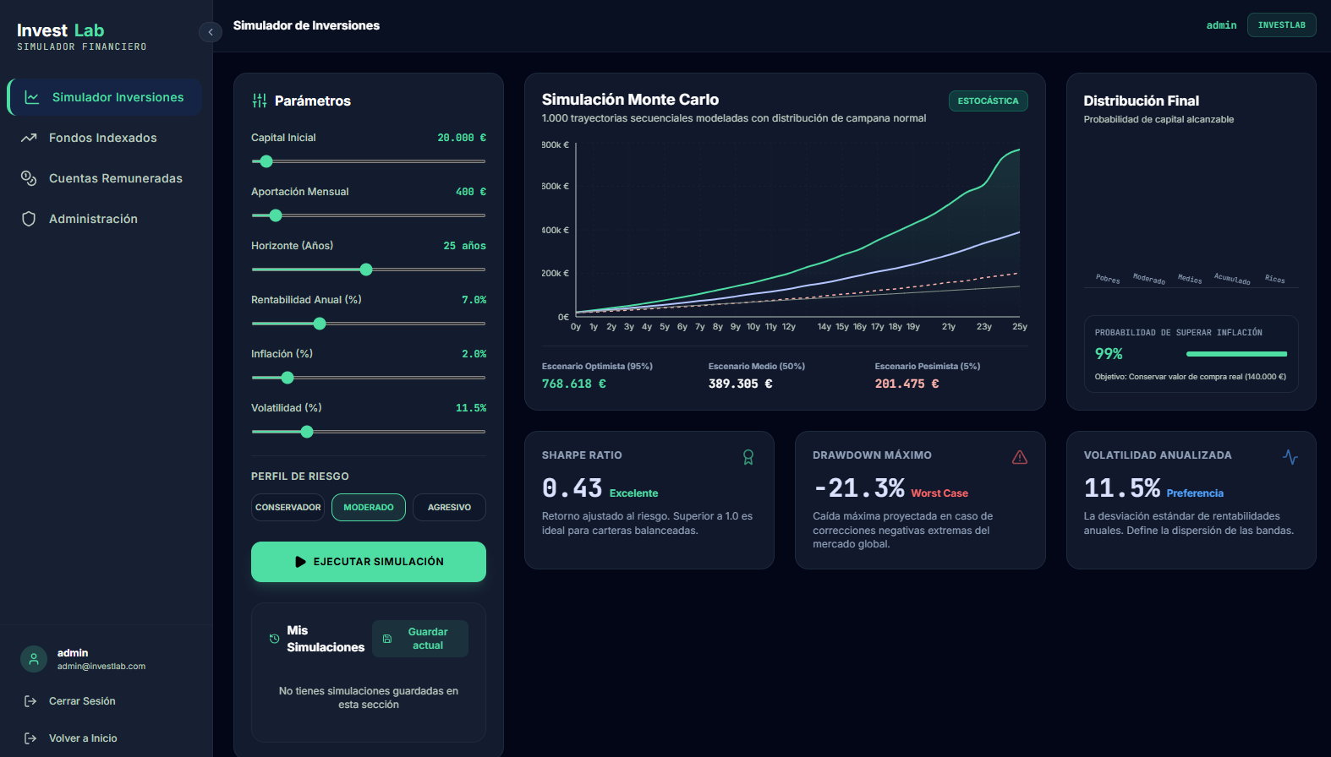
Task: Click the INVESTLAB badge in the header
Action: tap(1281, 25)
